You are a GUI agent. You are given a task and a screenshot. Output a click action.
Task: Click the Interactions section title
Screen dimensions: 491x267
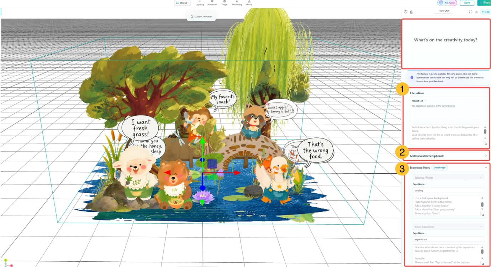click(417, 93)
